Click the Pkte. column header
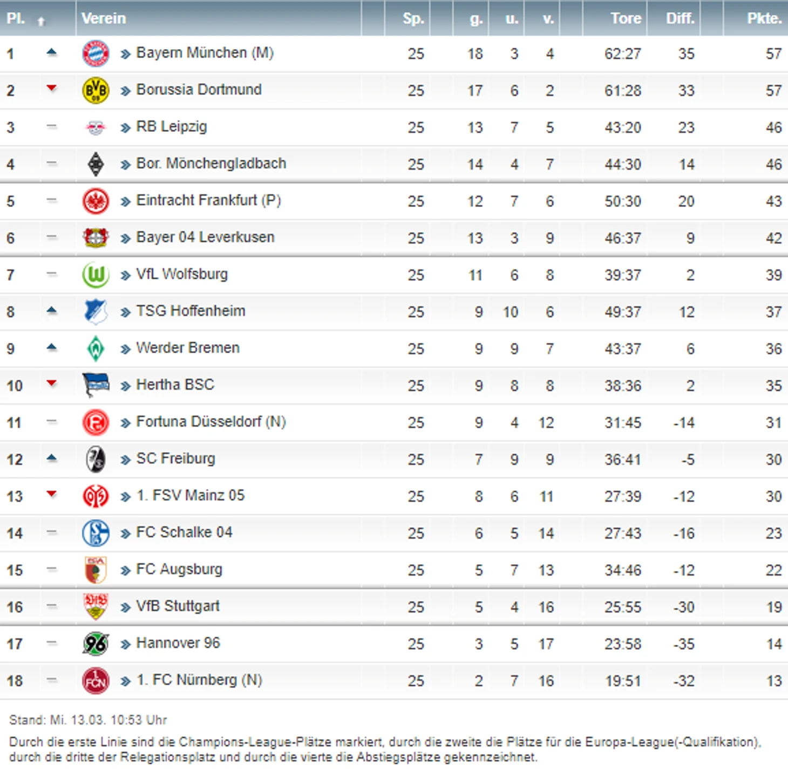This screenshot has width=788, height=776. (764, 18)
